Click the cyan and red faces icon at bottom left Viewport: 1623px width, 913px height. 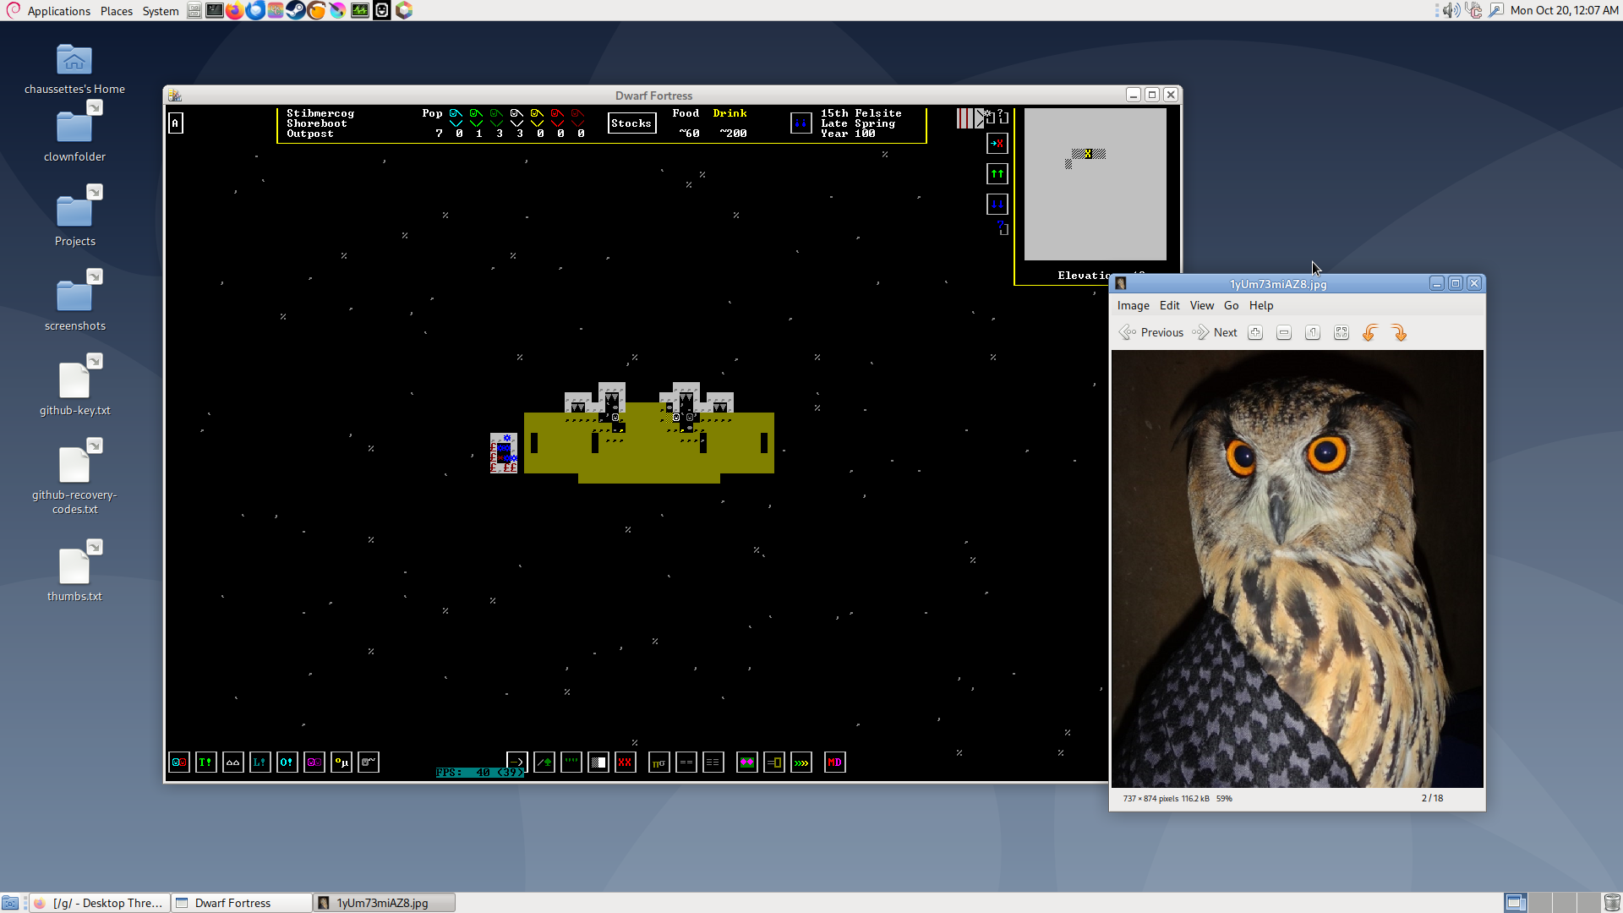point(179,763)
